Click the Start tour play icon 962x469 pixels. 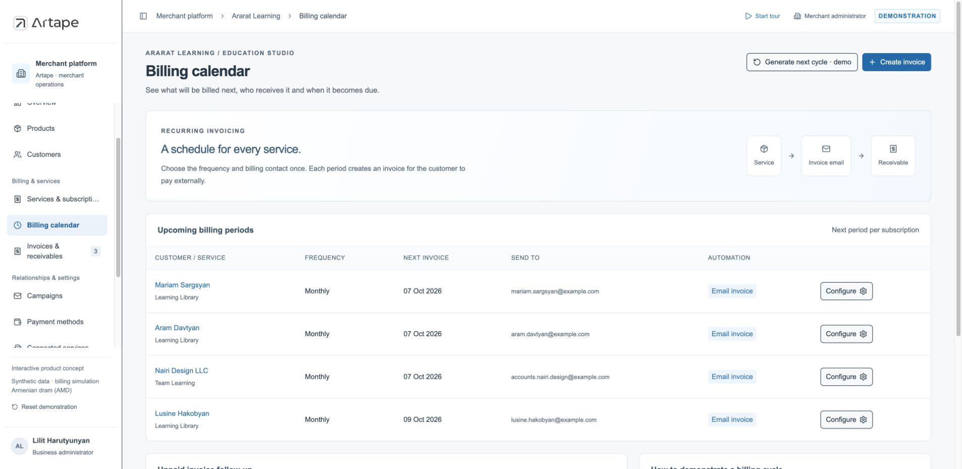[748, 16]
